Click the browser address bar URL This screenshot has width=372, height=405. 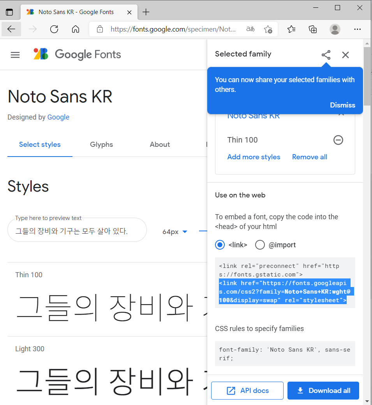click(x=173, y=29)
